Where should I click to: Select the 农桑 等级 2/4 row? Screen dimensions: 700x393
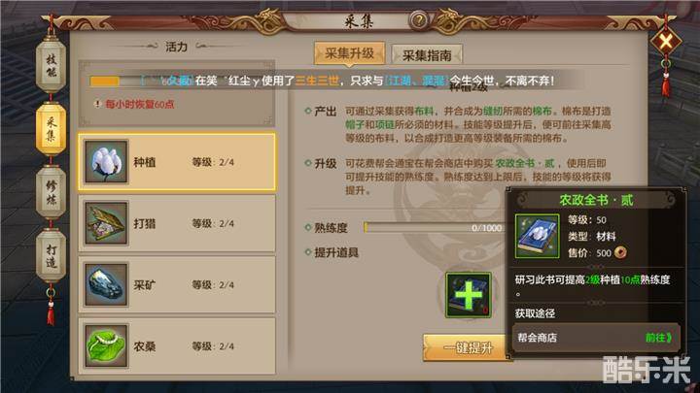[177, 346]
